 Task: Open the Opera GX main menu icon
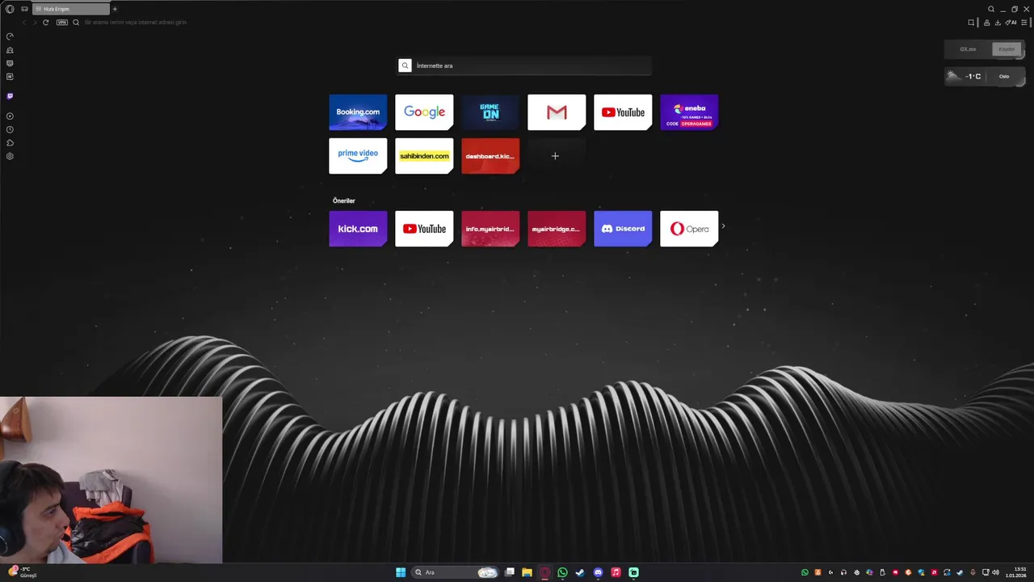pos(10,9)
